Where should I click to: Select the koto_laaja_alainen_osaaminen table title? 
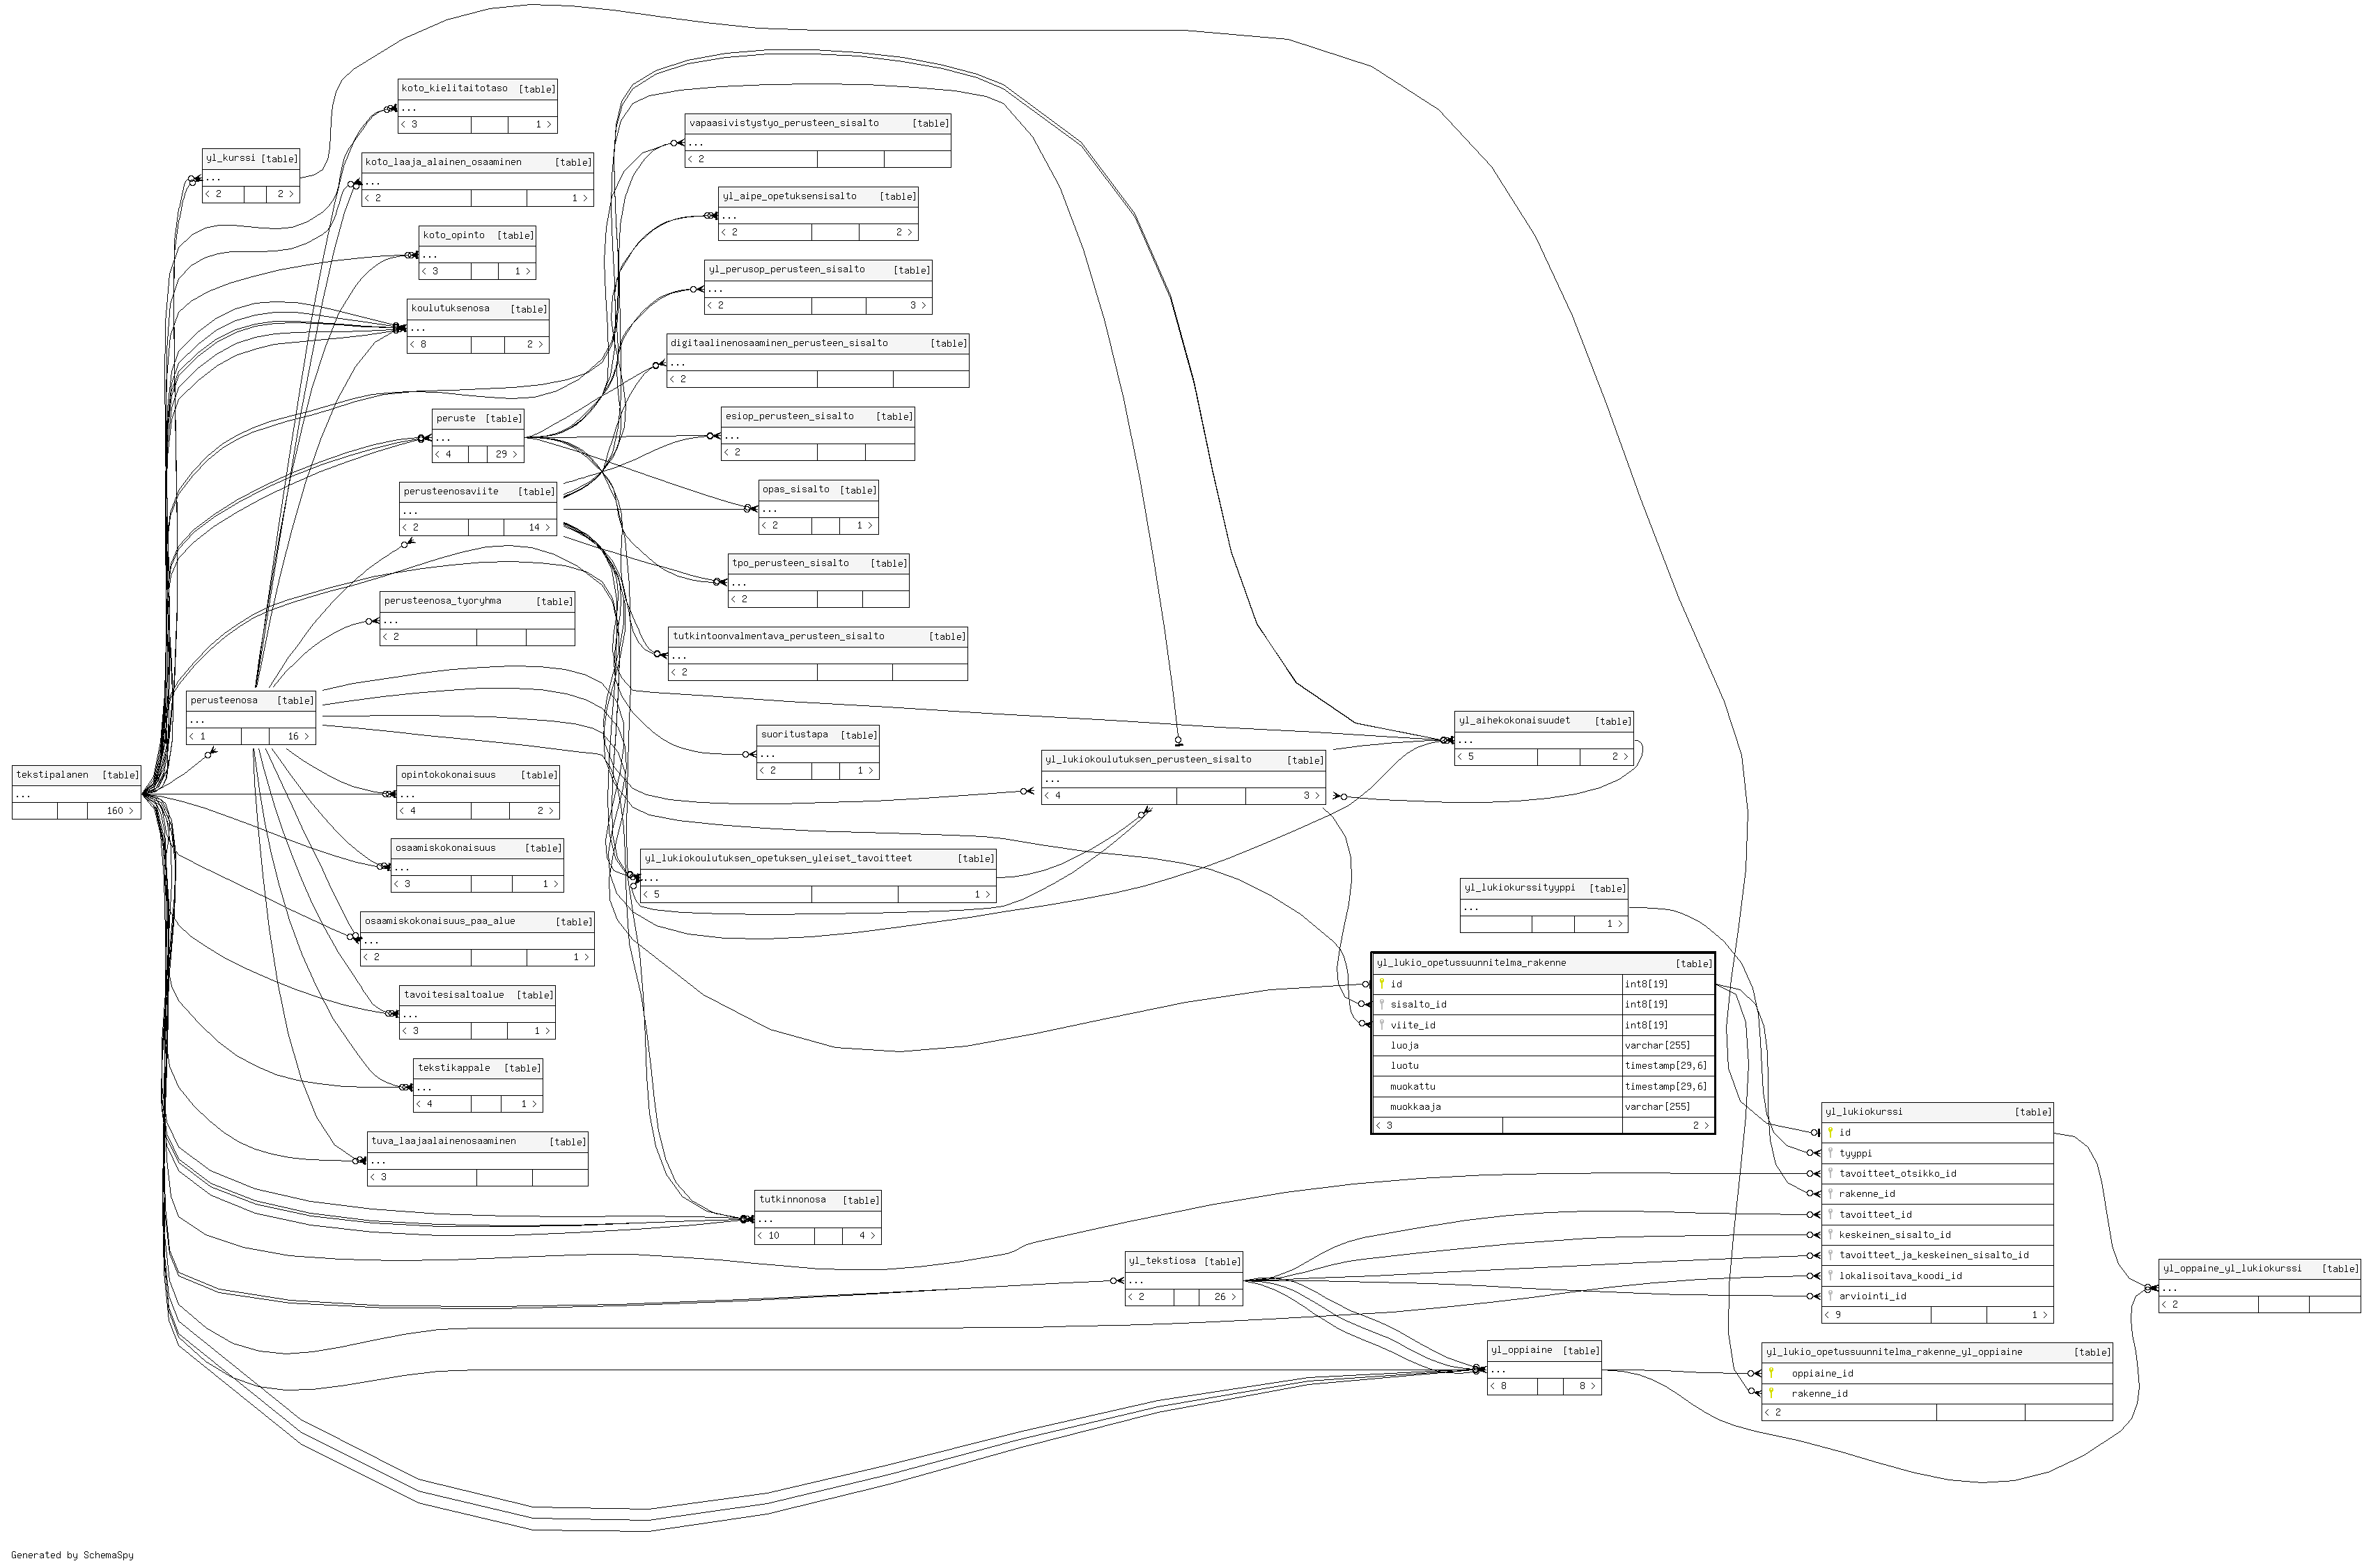tap(443, 162)
